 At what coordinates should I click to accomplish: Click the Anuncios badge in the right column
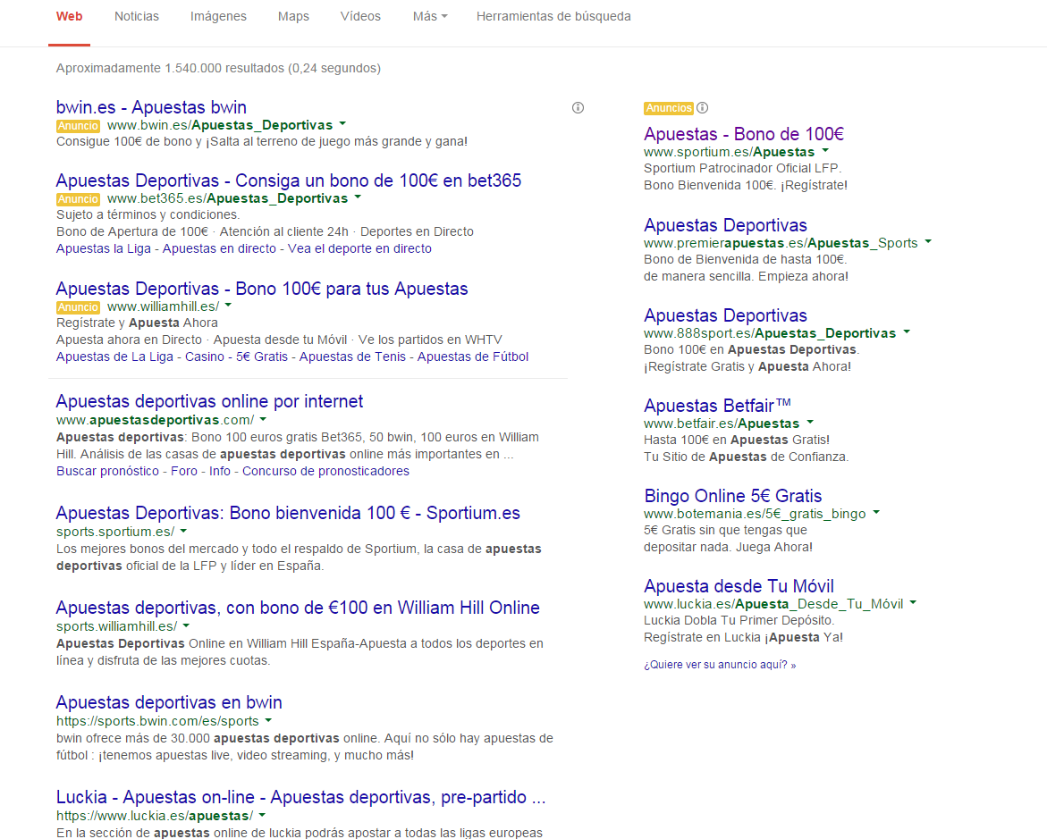point(669,108)
